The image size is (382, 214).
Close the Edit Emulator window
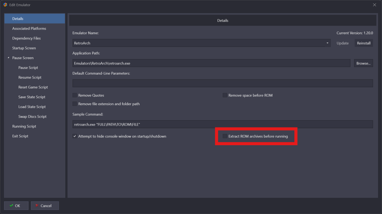pyautogui.click(x=375, y=5)
